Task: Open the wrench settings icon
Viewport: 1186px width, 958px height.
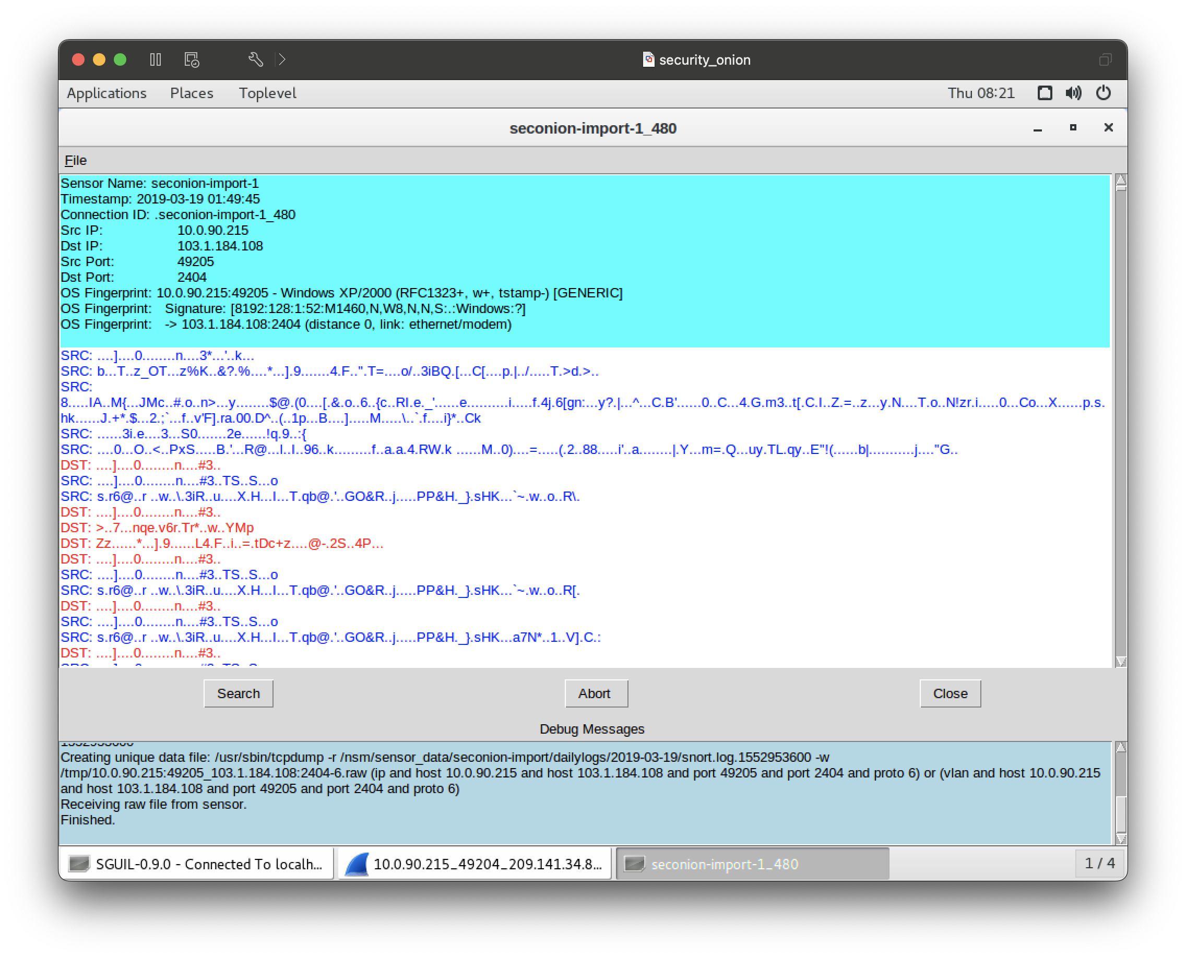Action: point(255,59)
